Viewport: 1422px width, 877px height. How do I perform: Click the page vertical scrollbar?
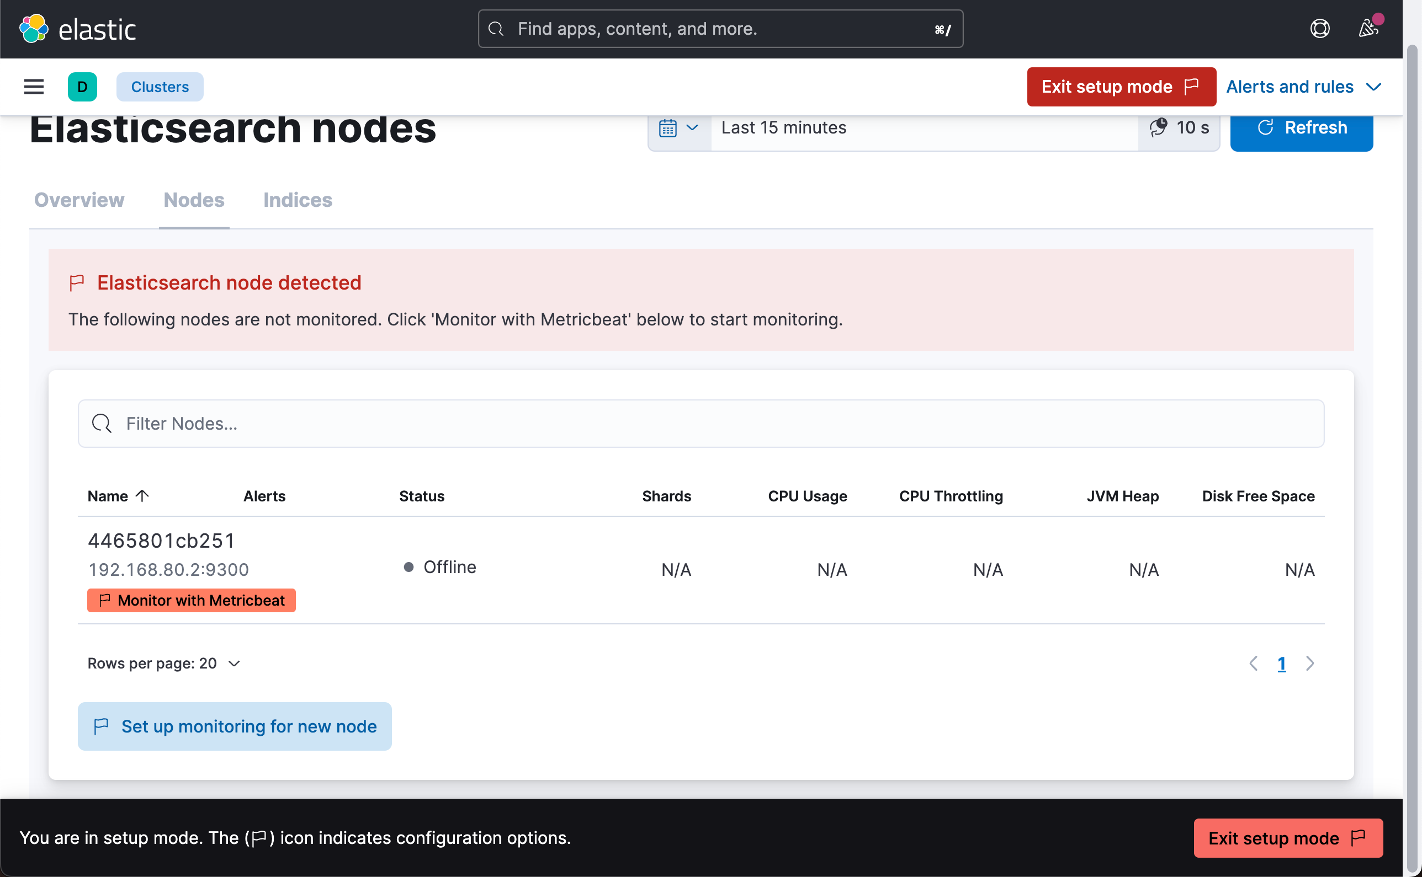pyautogui.click(x=1412, y=458)
